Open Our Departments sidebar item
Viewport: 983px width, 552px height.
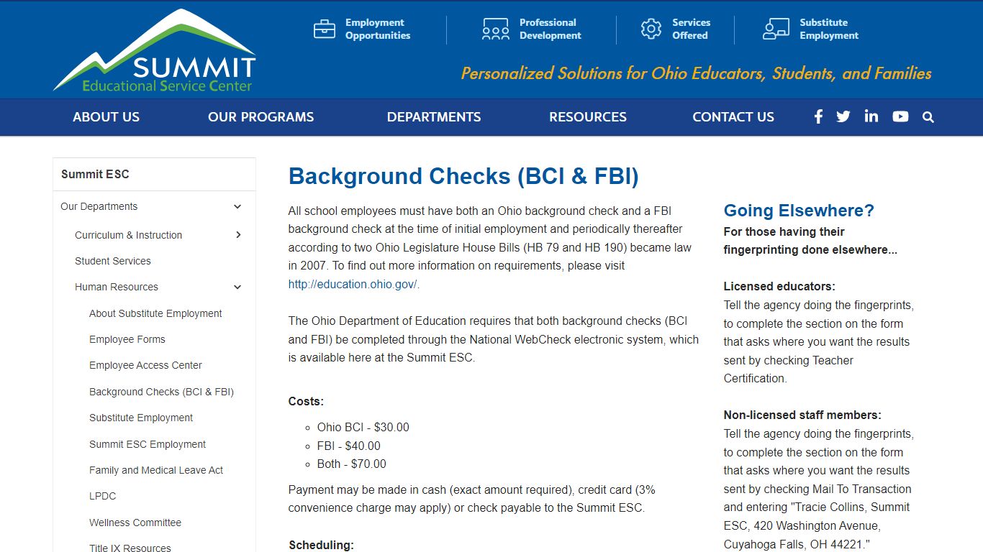(x=99, y=206)
